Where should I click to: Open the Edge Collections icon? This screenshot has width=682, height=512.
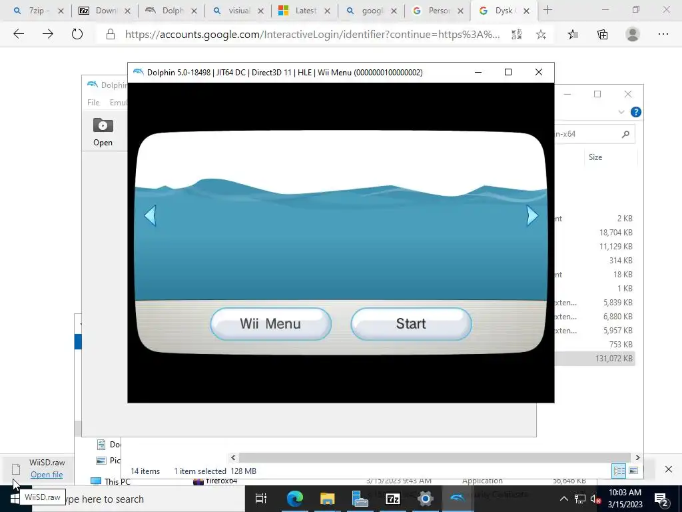pyautogui.click(x=602, y=35)
